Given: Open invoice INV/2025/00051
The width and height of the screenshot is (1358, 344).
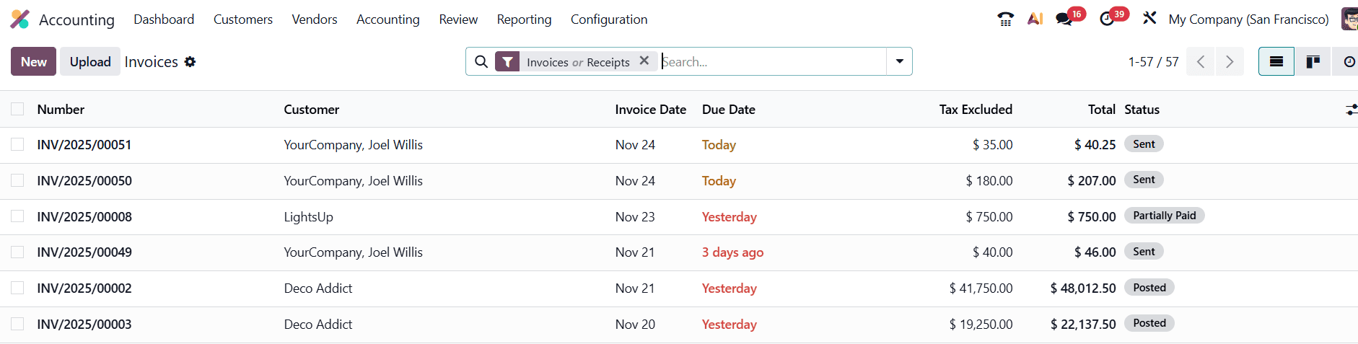Looking at the screenshot, I should 84,145.
